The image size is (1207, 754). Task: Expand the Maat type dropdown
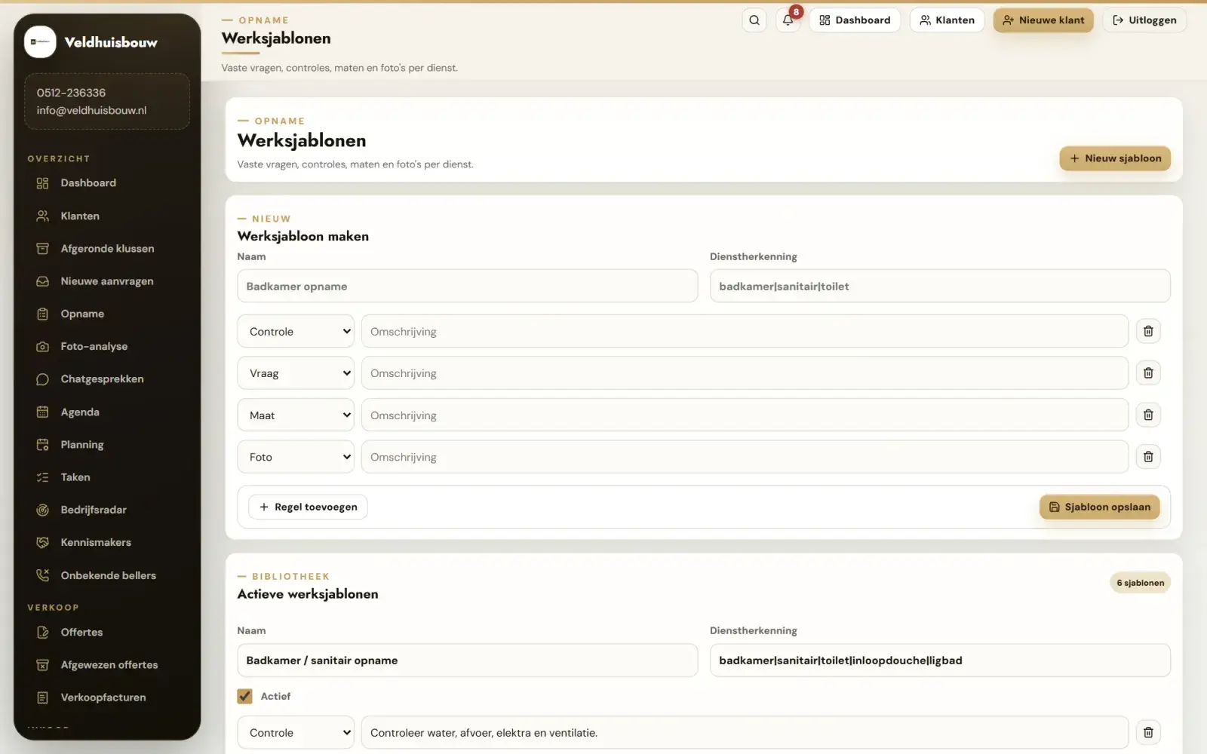coord(296,415)
